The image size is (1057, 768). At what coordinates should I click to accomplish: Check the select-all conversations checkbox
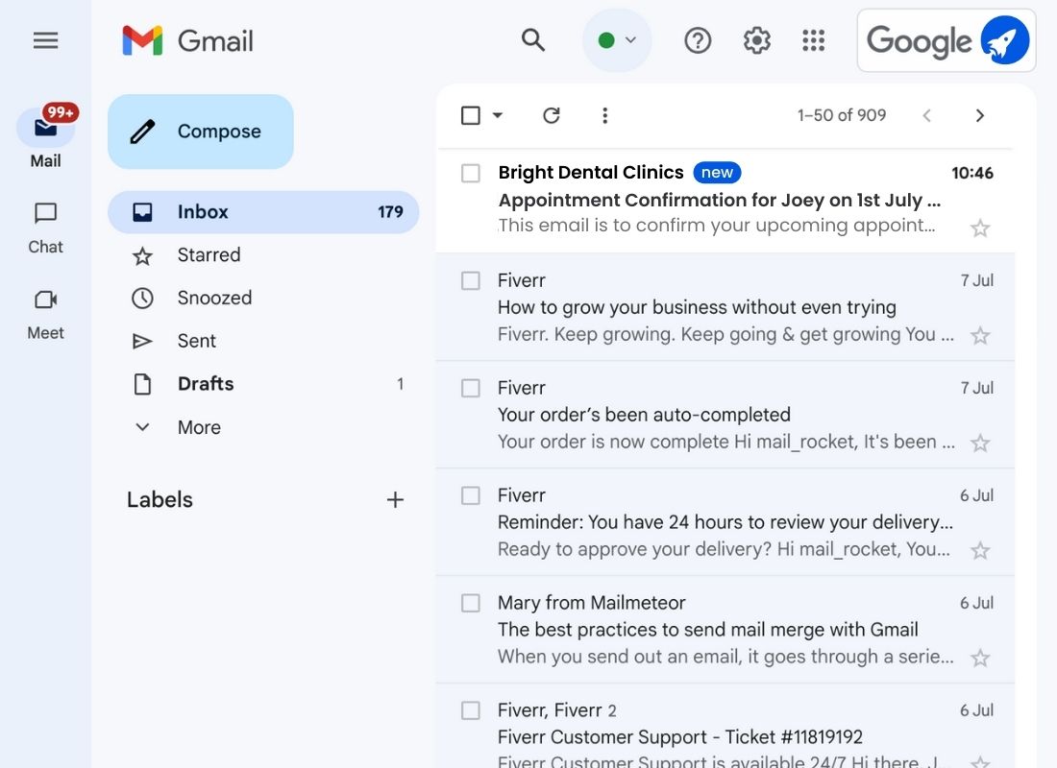pos(469,114)
